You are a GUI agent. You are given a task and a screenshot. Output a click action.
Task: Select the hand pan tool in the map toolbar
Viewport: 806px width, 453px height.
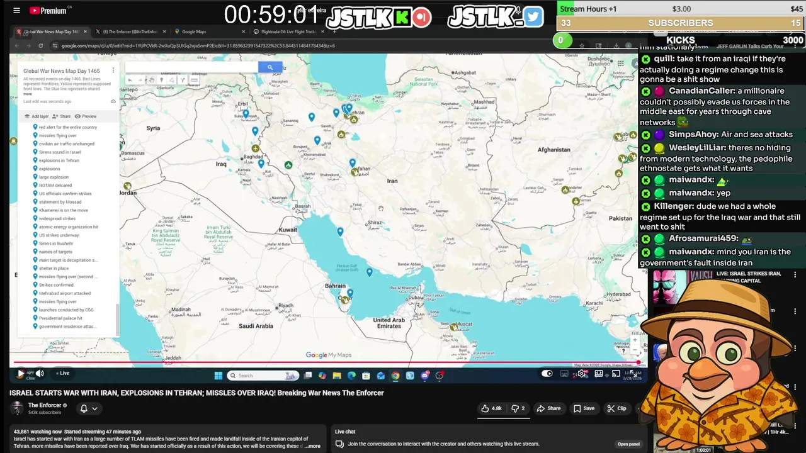pos(151,80)
